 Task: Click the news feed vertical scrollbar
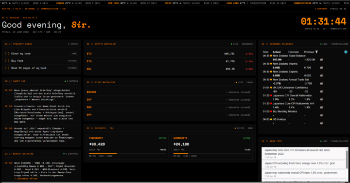point(347,159)
